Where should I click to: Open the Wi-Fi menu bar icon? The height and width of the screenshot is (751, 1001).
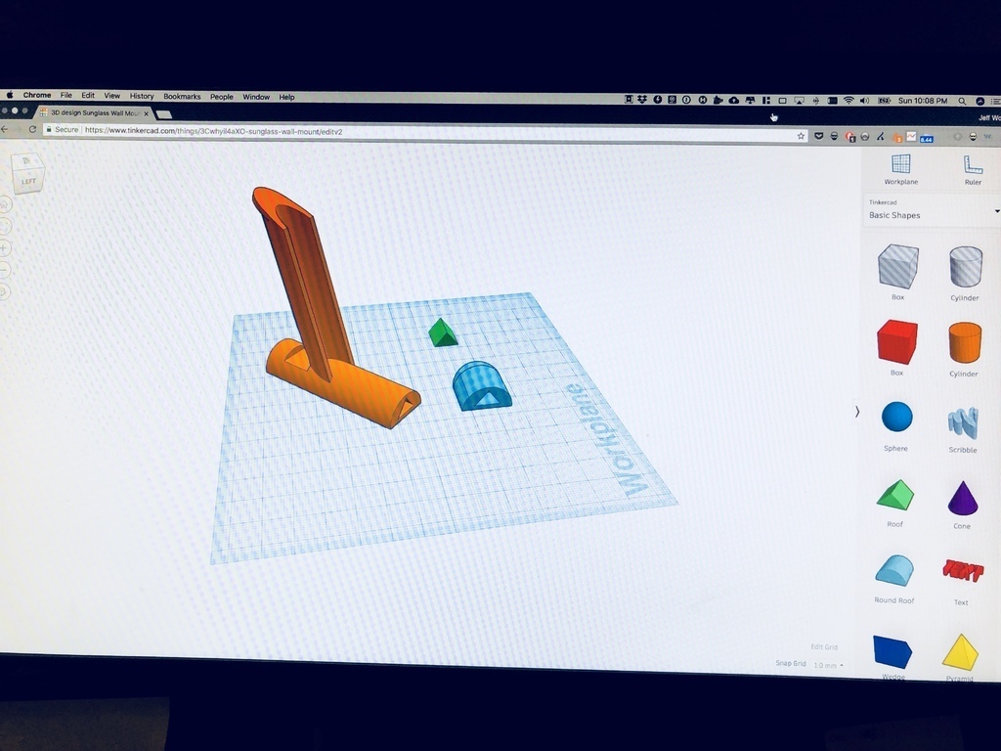[848, 101]
